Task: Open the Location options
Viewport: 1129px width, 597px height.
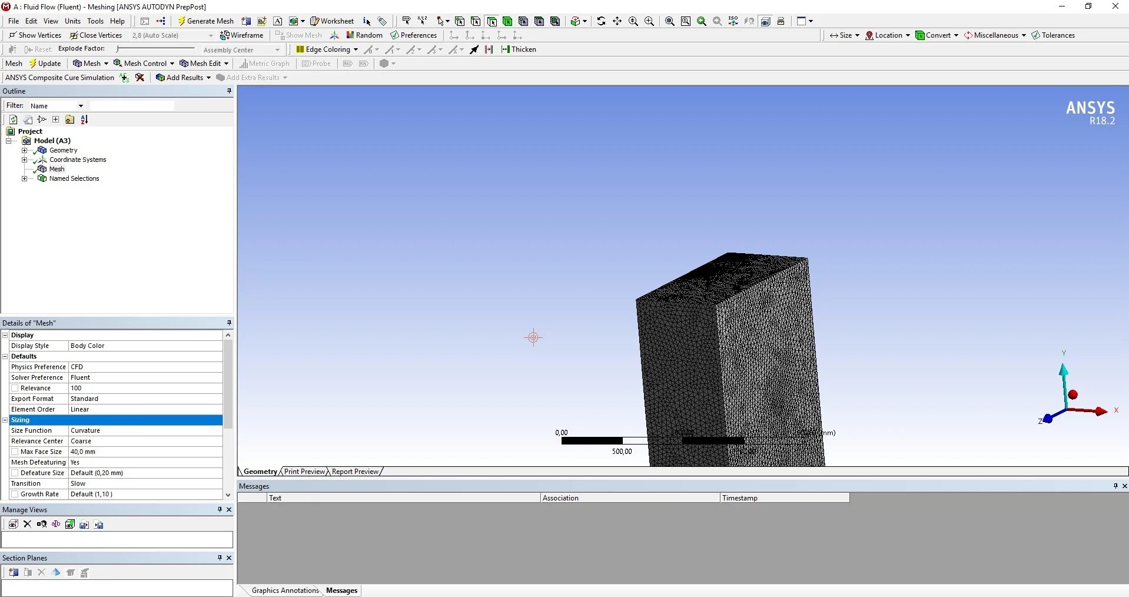Action: (888, 35)
